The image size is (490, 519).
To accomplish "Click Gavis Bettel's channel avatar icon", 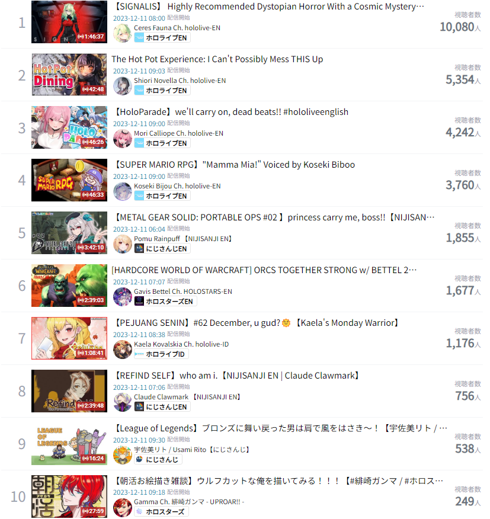I will point(123,297).
